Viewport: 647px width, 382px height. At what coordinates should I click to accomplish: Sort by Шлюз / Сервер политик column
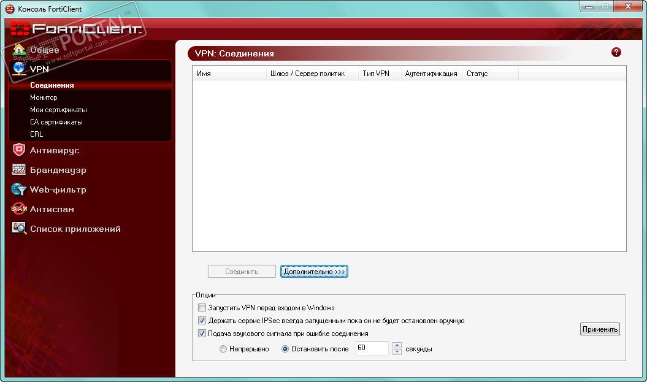coord(312,74)
